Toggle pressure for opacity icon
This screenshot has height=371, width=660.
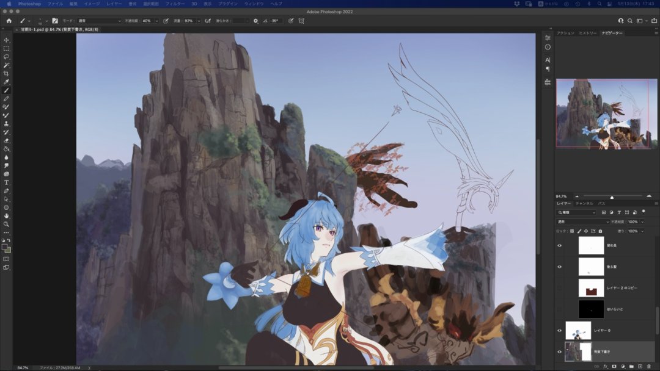tap(166, 21)
